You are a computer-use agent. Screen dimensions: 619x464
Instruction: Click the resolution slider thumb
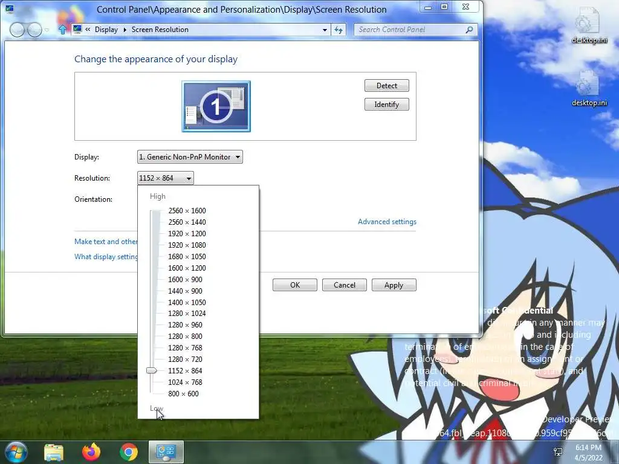(x=152, y=370)
